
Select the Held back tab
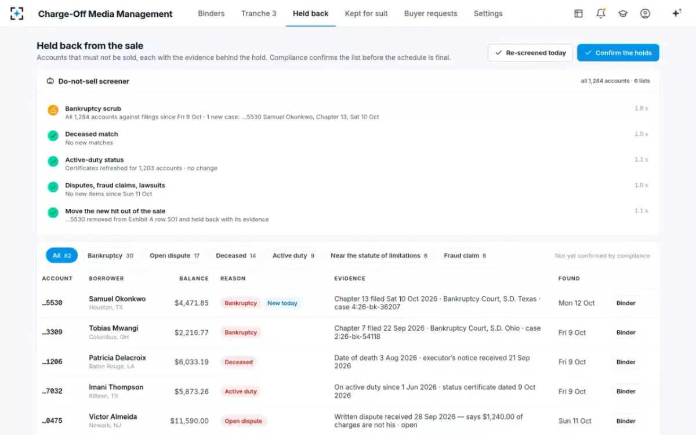tap(310, 13)
